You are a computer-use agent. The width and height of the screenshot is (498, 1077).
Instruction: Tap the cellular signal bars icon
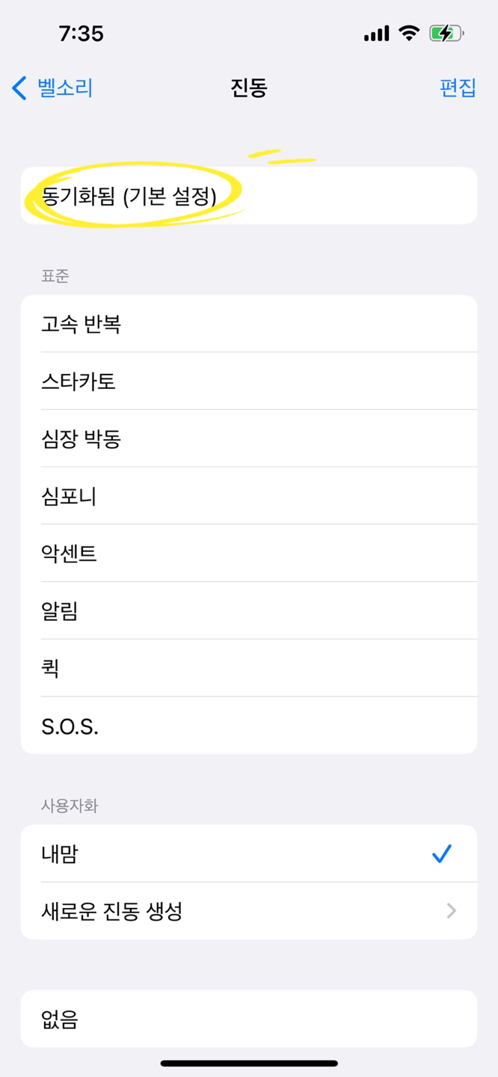pos(376,34)
